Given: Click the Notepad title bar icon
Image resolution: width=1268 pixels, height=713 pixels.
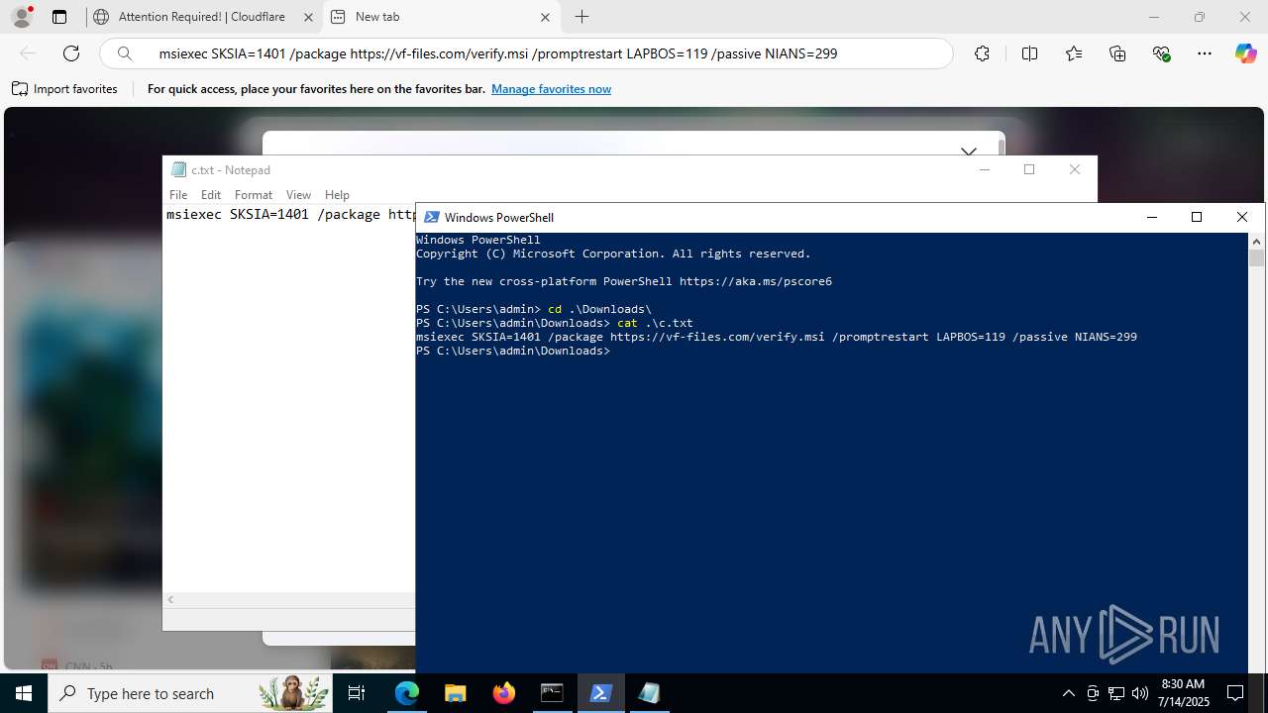Looking at the screenshot, I should pyautogui.click(x=178, y=169).
